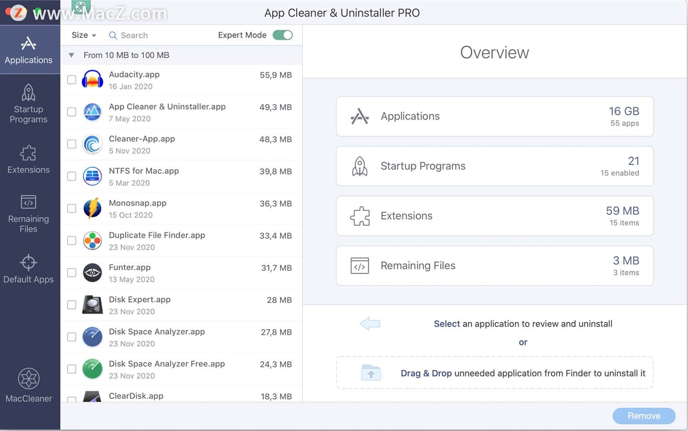Collapse the From 10 MB to 100 MB group
688x431 pixels.
tap(71, 55)
